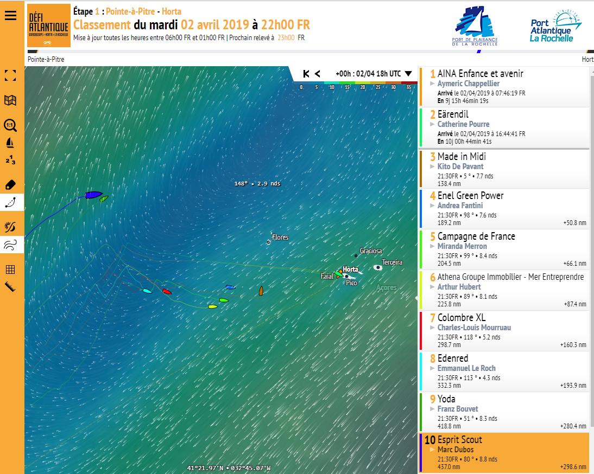Expand Enel Green Power entry triangle

coord(432,206)
